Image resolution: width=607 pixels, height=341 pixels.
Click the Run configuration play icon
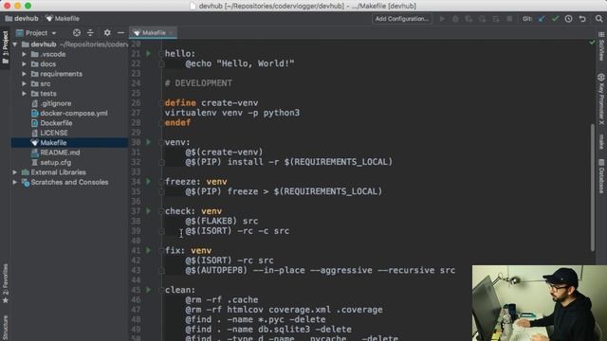click(x=442, y=19)
